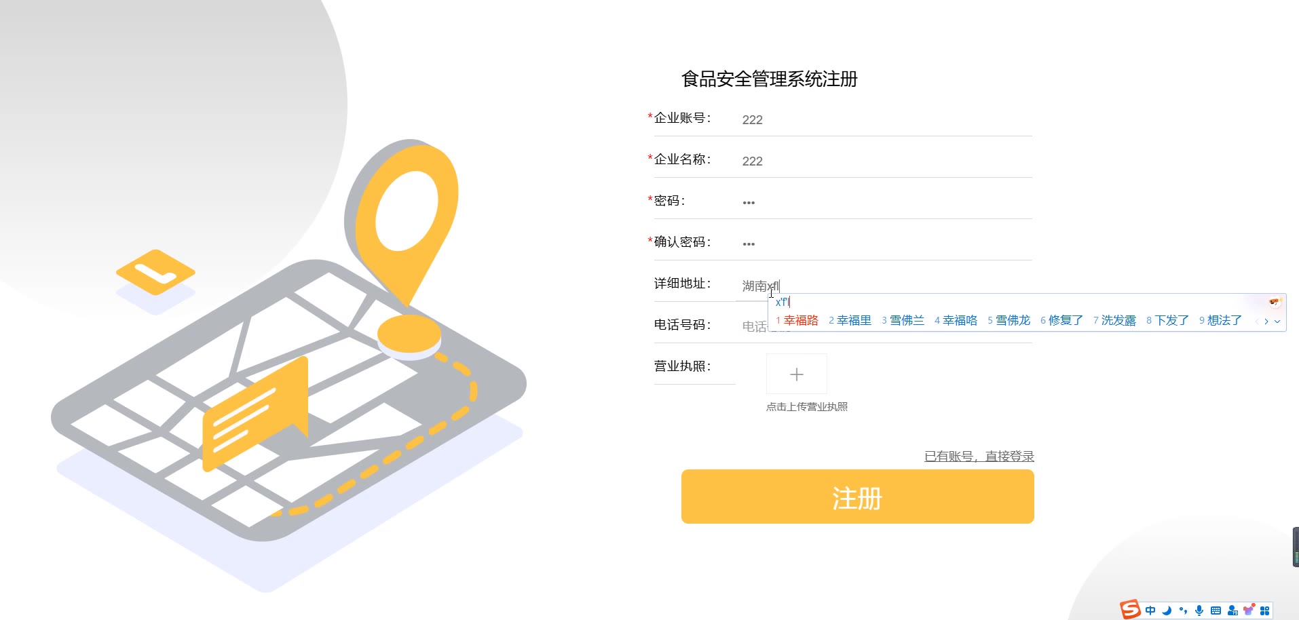The height and width of the screenshot is (620, 1299).
Task: Open the soft keyboard icon in the IME bar
Action: [1216, 611]
